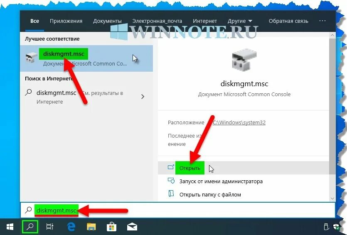Open the C:\Windows\system32 location link

click(x=239, y=122)
